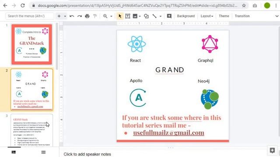The height and width of the screenshot is (157, 280).
Task: Go back with the browser back arrow
Action: click(5, 6)
